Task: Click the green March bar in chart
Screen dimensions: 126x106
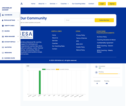Action: [x=40, y=82]
